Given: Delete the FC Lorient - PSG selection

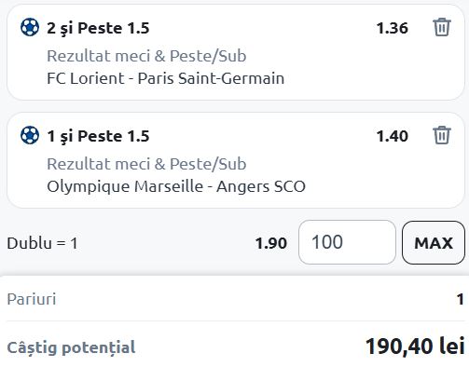Looking at the screenshot, I should tap(442, 27).
